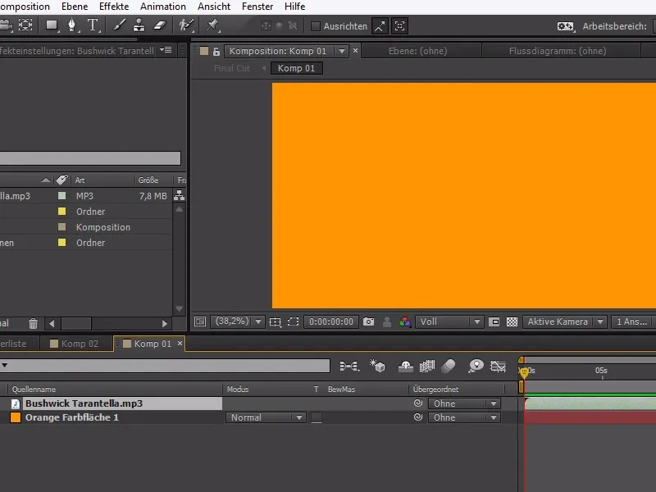Toggle the snap edges extend button
The image size is (656, 492).
pyautogui.click(x=380, y=26)
